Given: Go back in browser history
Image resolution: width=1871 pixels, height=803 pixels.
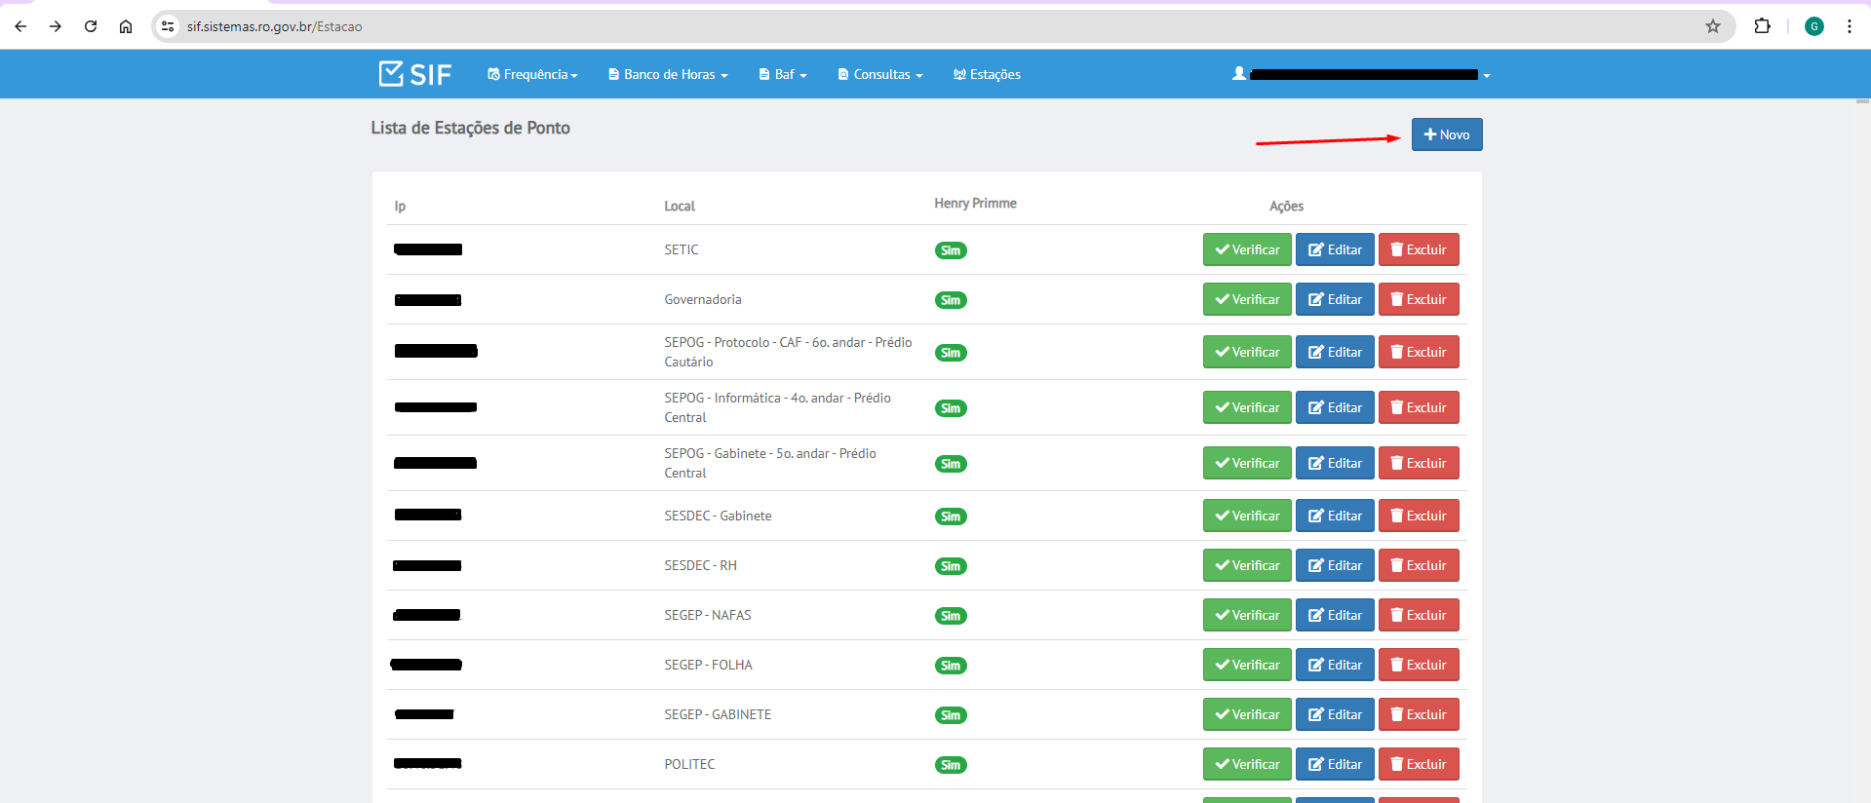Looking at the screenshot, I should 20,26.
